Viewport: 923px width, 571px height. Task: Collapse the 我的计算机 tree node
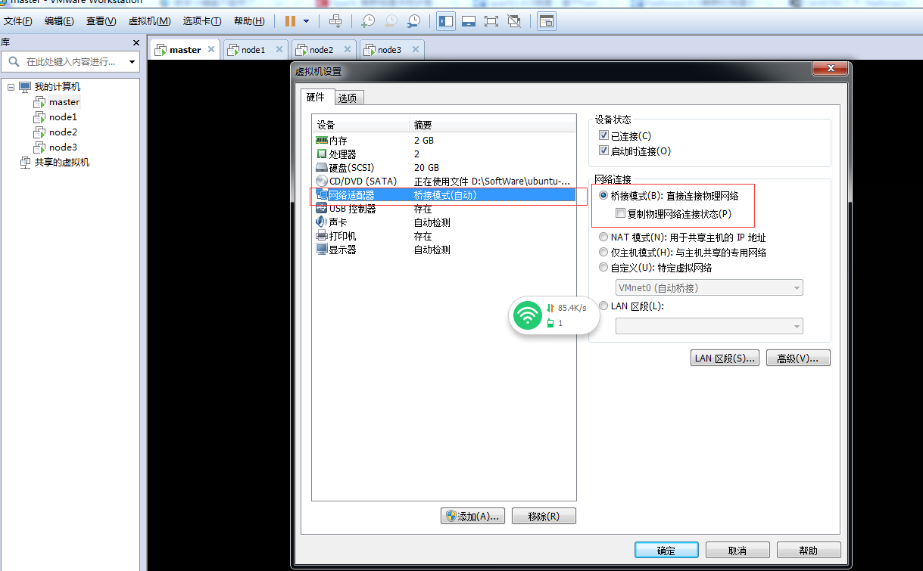11,87
